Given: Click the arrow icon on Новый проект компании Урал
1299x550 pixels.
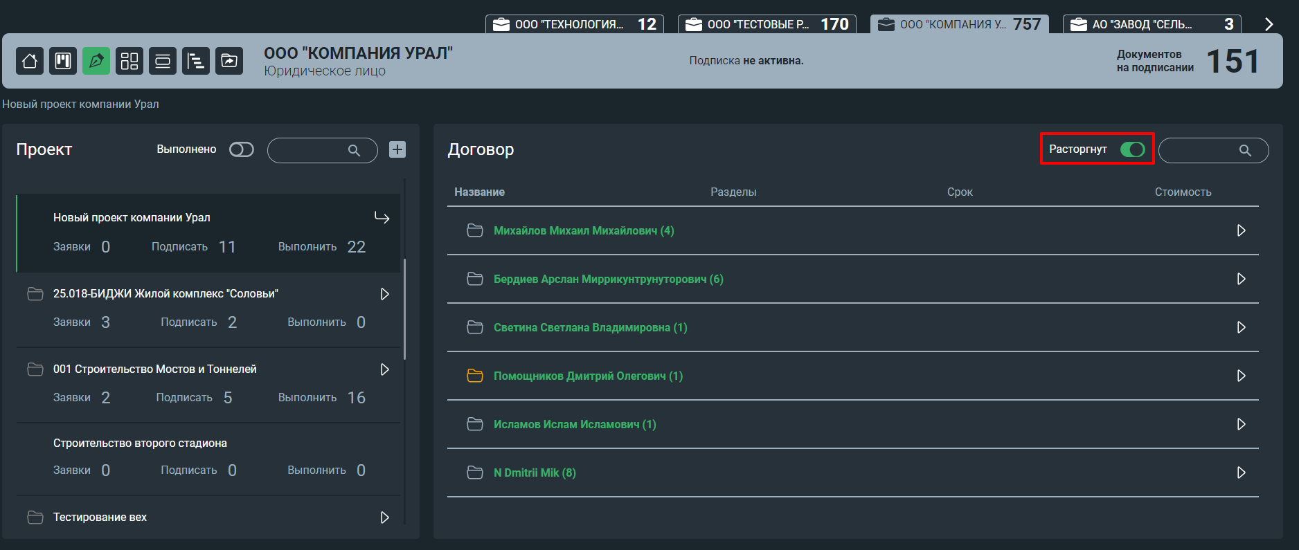Looking at the screenshot, I should click(x=382, y=218).
